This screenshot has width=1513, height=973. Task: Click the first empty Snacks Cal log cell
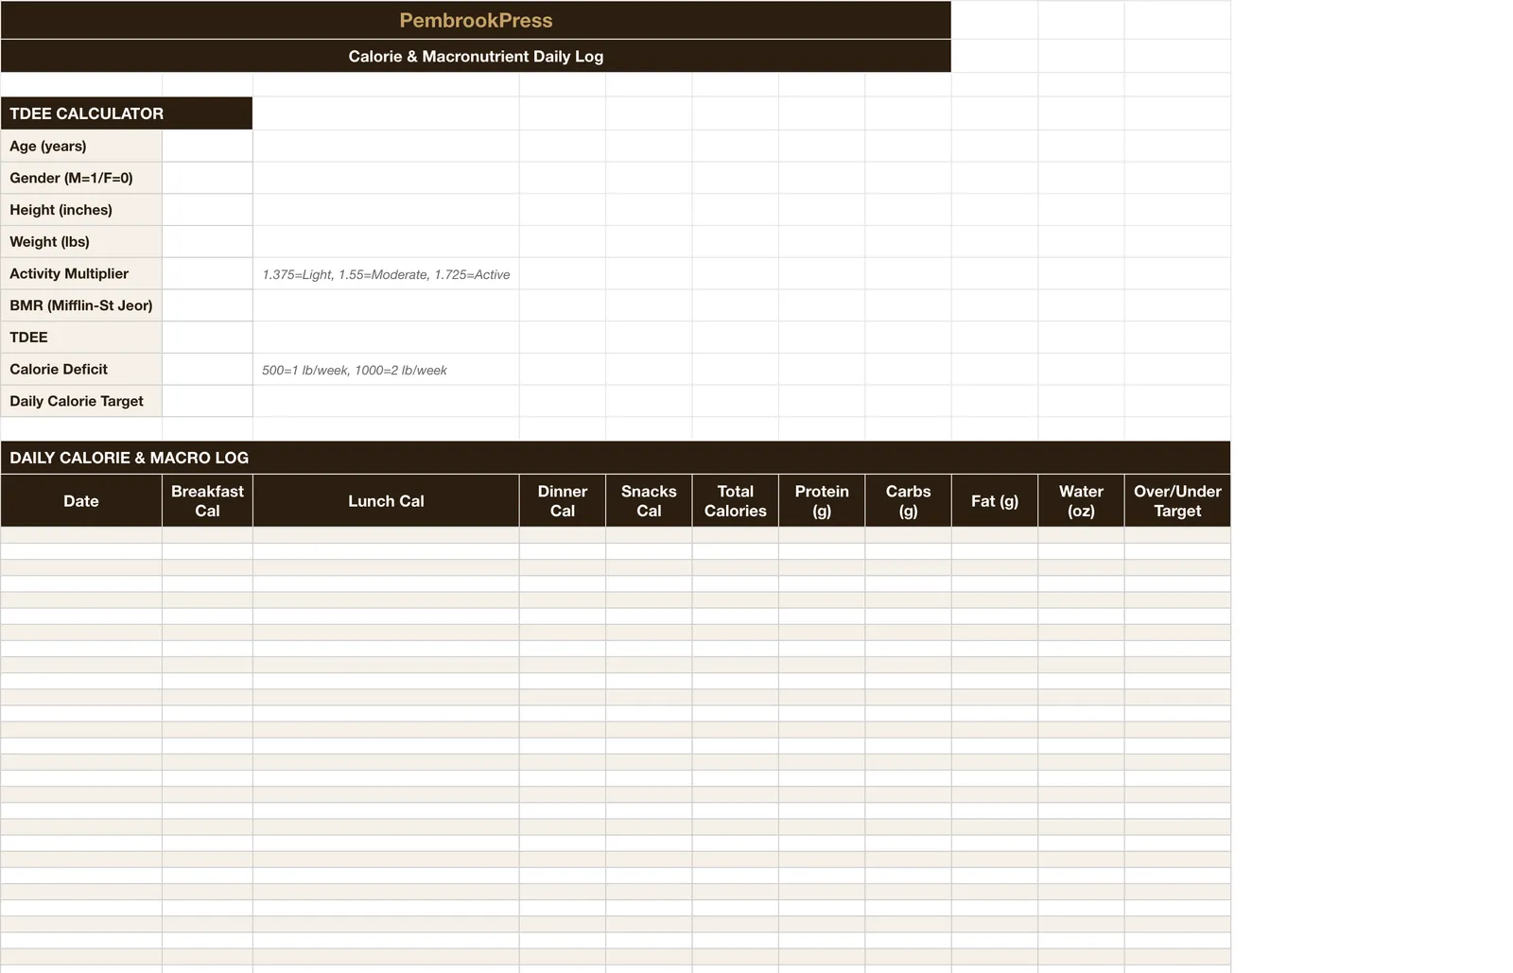649,535
